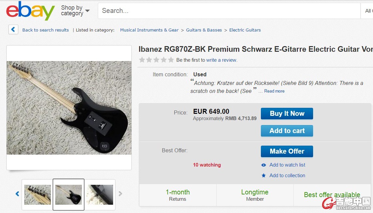The image size is (373, 213).
Task: Click the write a review link
Action: pyautogui.click(x=221, y=60)
